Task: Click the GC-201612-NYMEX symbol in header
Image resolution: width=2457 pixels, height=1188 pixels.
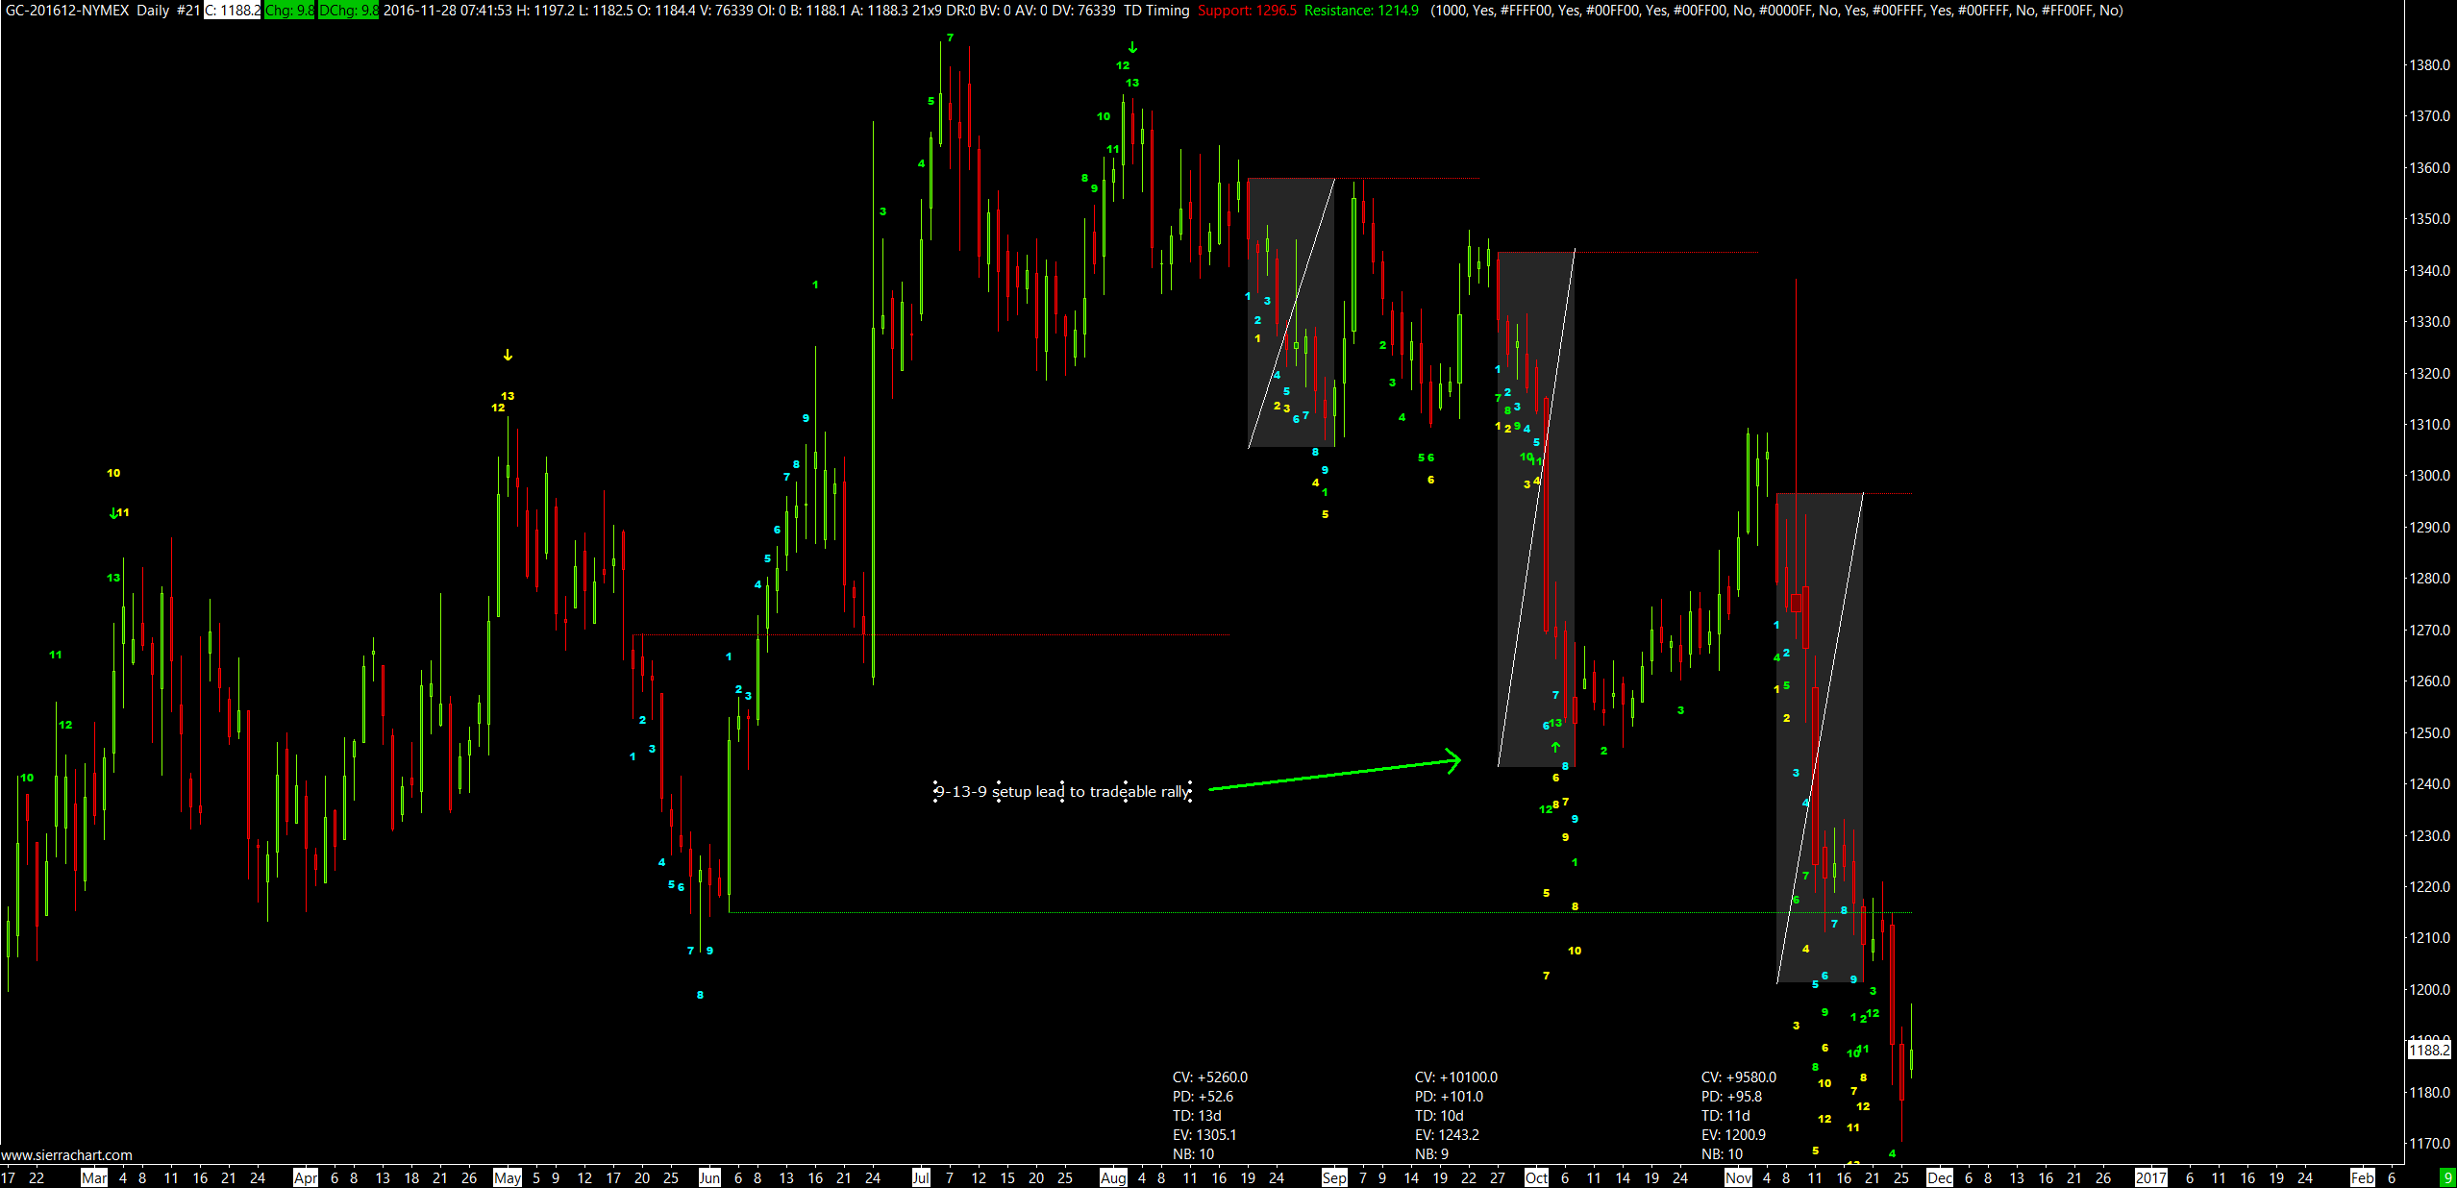Action: coord(67,11)
